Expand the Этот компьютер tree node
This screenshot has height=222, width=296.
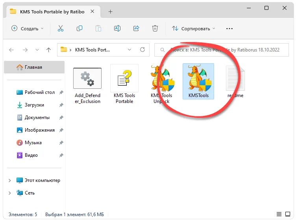[9, 180]
